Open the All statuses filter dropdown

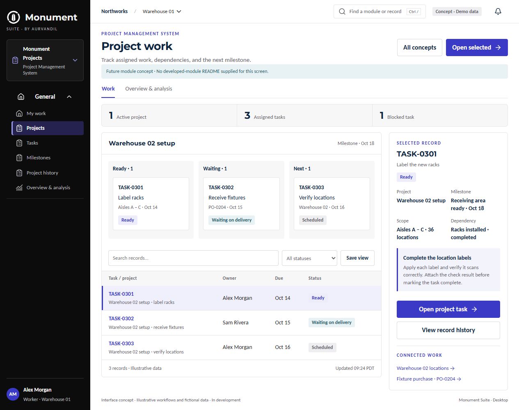309,258
